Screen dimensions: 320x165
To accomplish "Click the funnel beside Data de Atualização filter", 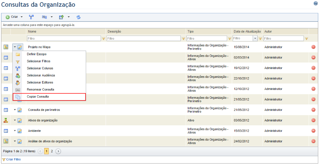I will pyautogui.click(x=260, y=39).
